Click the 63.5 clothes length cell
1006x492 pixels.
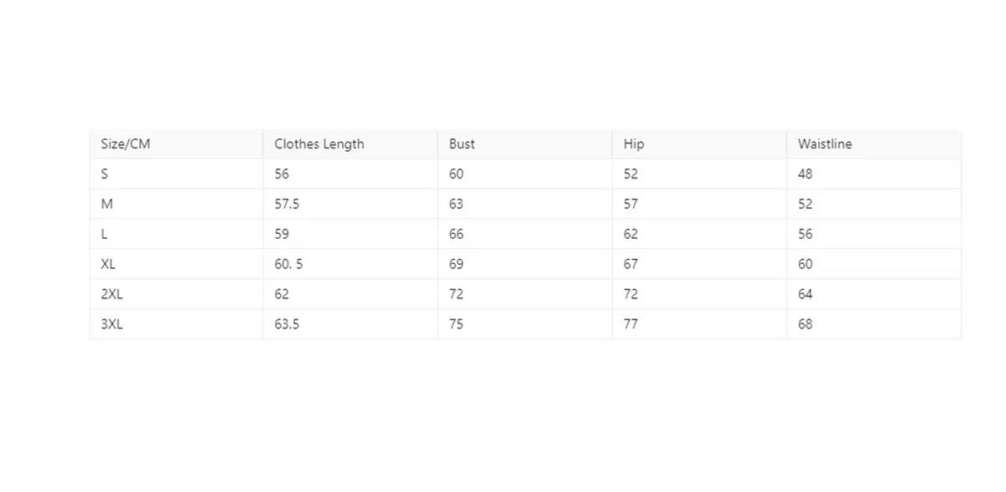point(287,324)
